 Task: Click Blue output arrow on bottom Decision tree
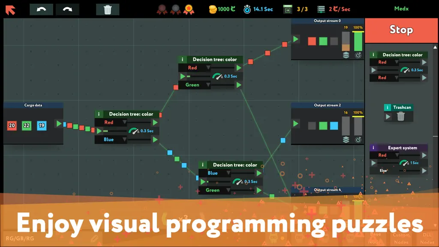click(259, 173)
